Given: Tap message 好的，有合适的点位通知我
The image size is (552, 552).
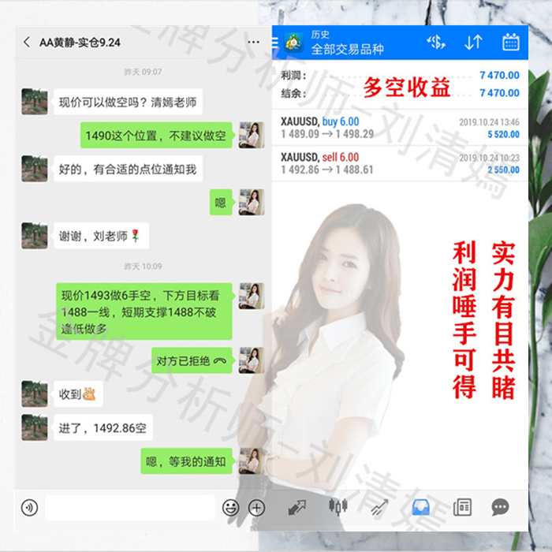Looking at the screenshot, I should click(128, 169).
